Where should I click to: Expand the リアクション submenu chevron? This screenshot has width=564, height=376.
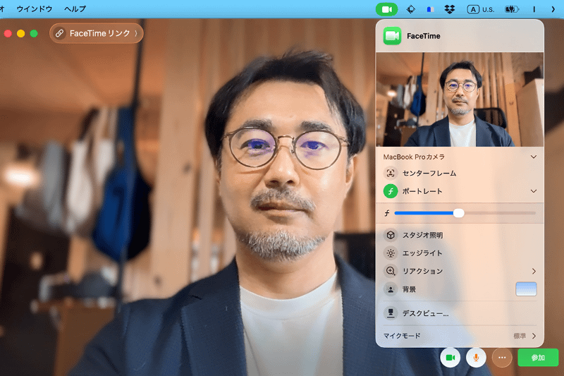coord(534,271)
